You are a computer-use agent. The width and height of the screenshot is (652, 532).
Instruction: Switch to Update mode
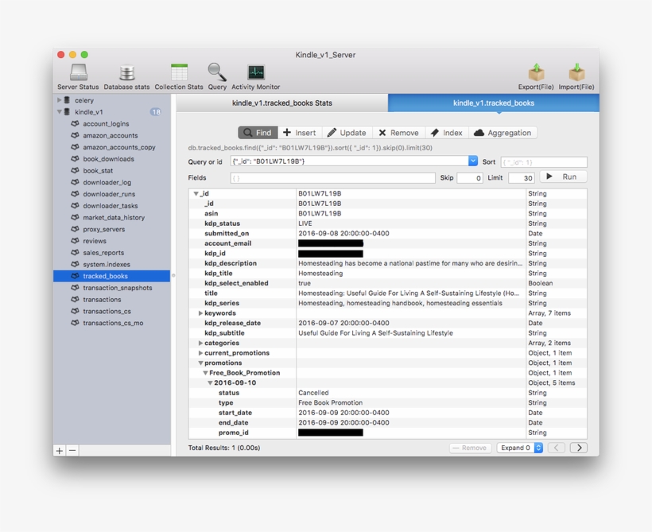pyautogui.click(x=347, y=133)
